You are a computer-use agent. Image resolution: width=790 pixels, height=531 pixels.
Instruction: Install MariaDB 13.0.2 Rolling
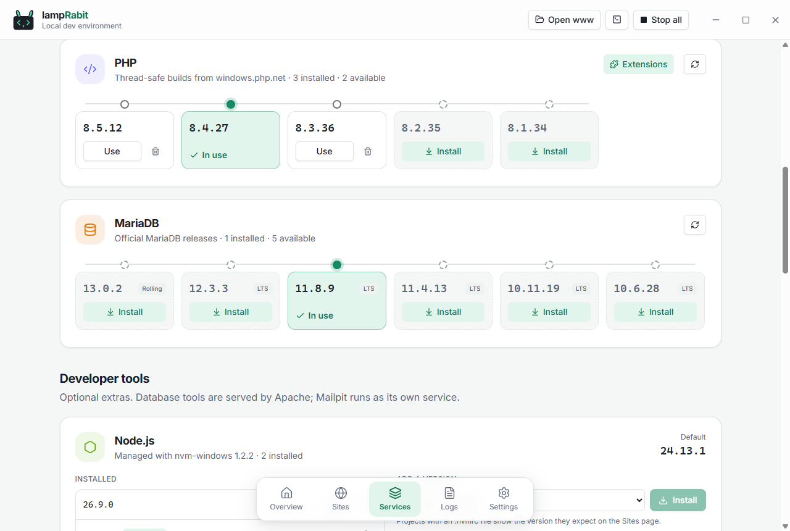point(125,312)
